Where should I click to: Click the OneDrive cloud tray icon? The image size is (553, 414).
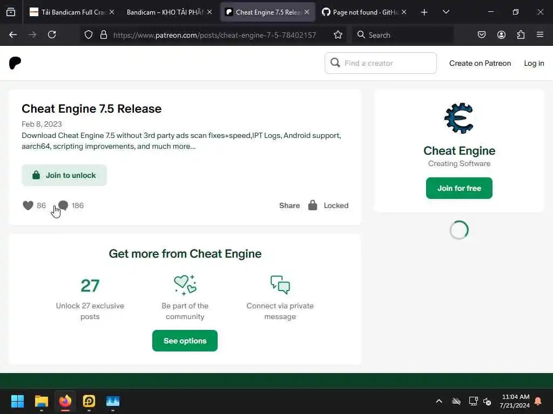click(456, 401)
